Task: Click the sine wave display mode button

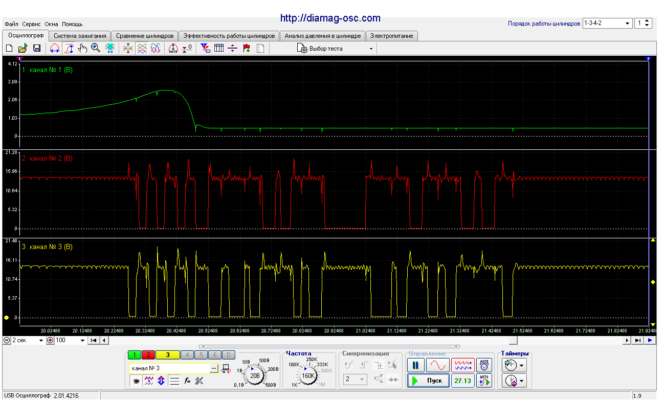Action: coord(438,365)
